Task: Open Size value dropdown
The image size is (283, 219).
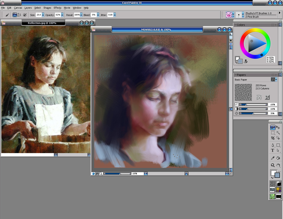Action: [x=43, y=15]
